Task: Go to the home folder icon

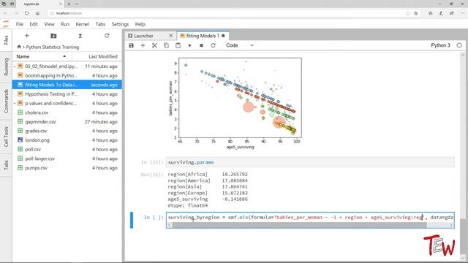Action: click(x=19, y=47)
